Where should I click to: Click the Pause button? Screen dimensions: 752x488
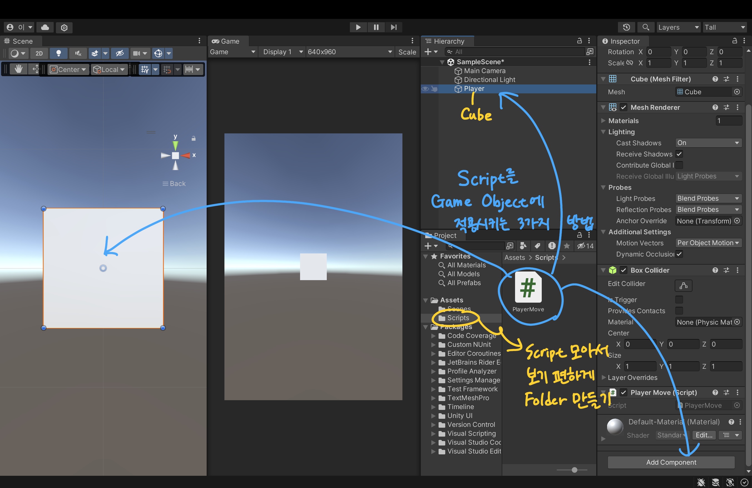(376, 27)
